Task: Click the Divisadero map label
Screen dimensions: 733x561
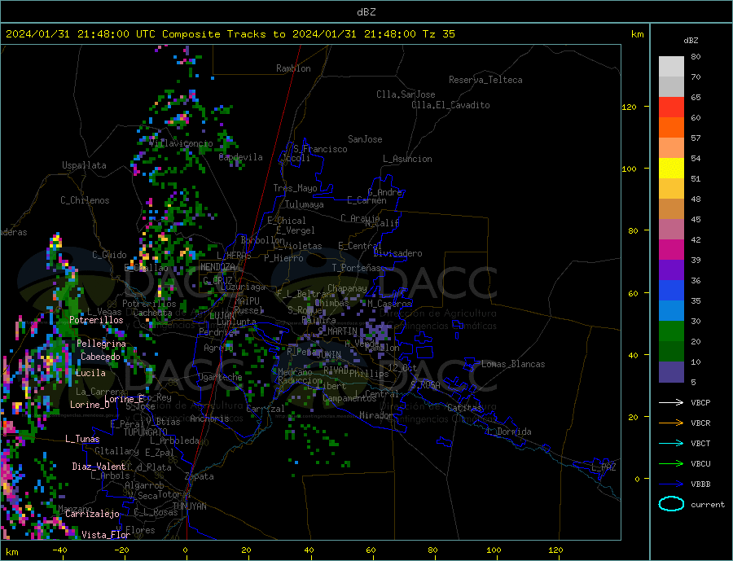Action: pos(397,253)
